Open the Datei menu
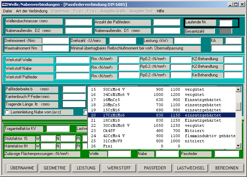 click(7, 11)
